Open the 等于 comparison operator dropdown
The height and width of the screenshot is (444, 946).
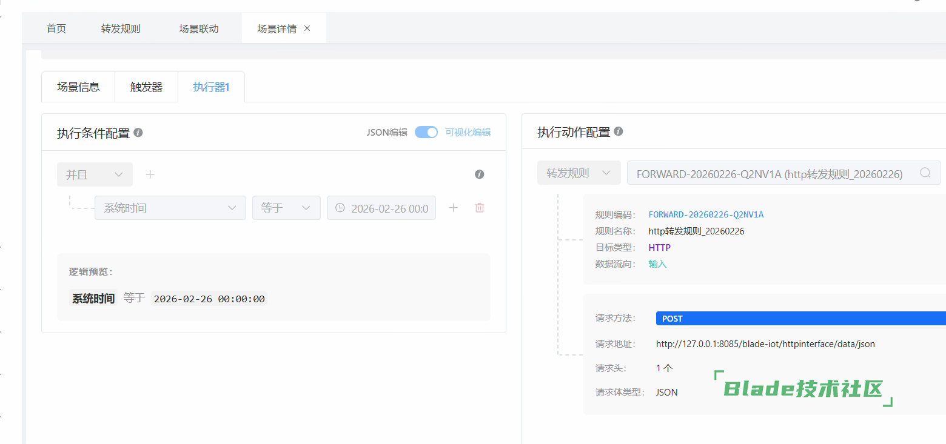point(286,208)
